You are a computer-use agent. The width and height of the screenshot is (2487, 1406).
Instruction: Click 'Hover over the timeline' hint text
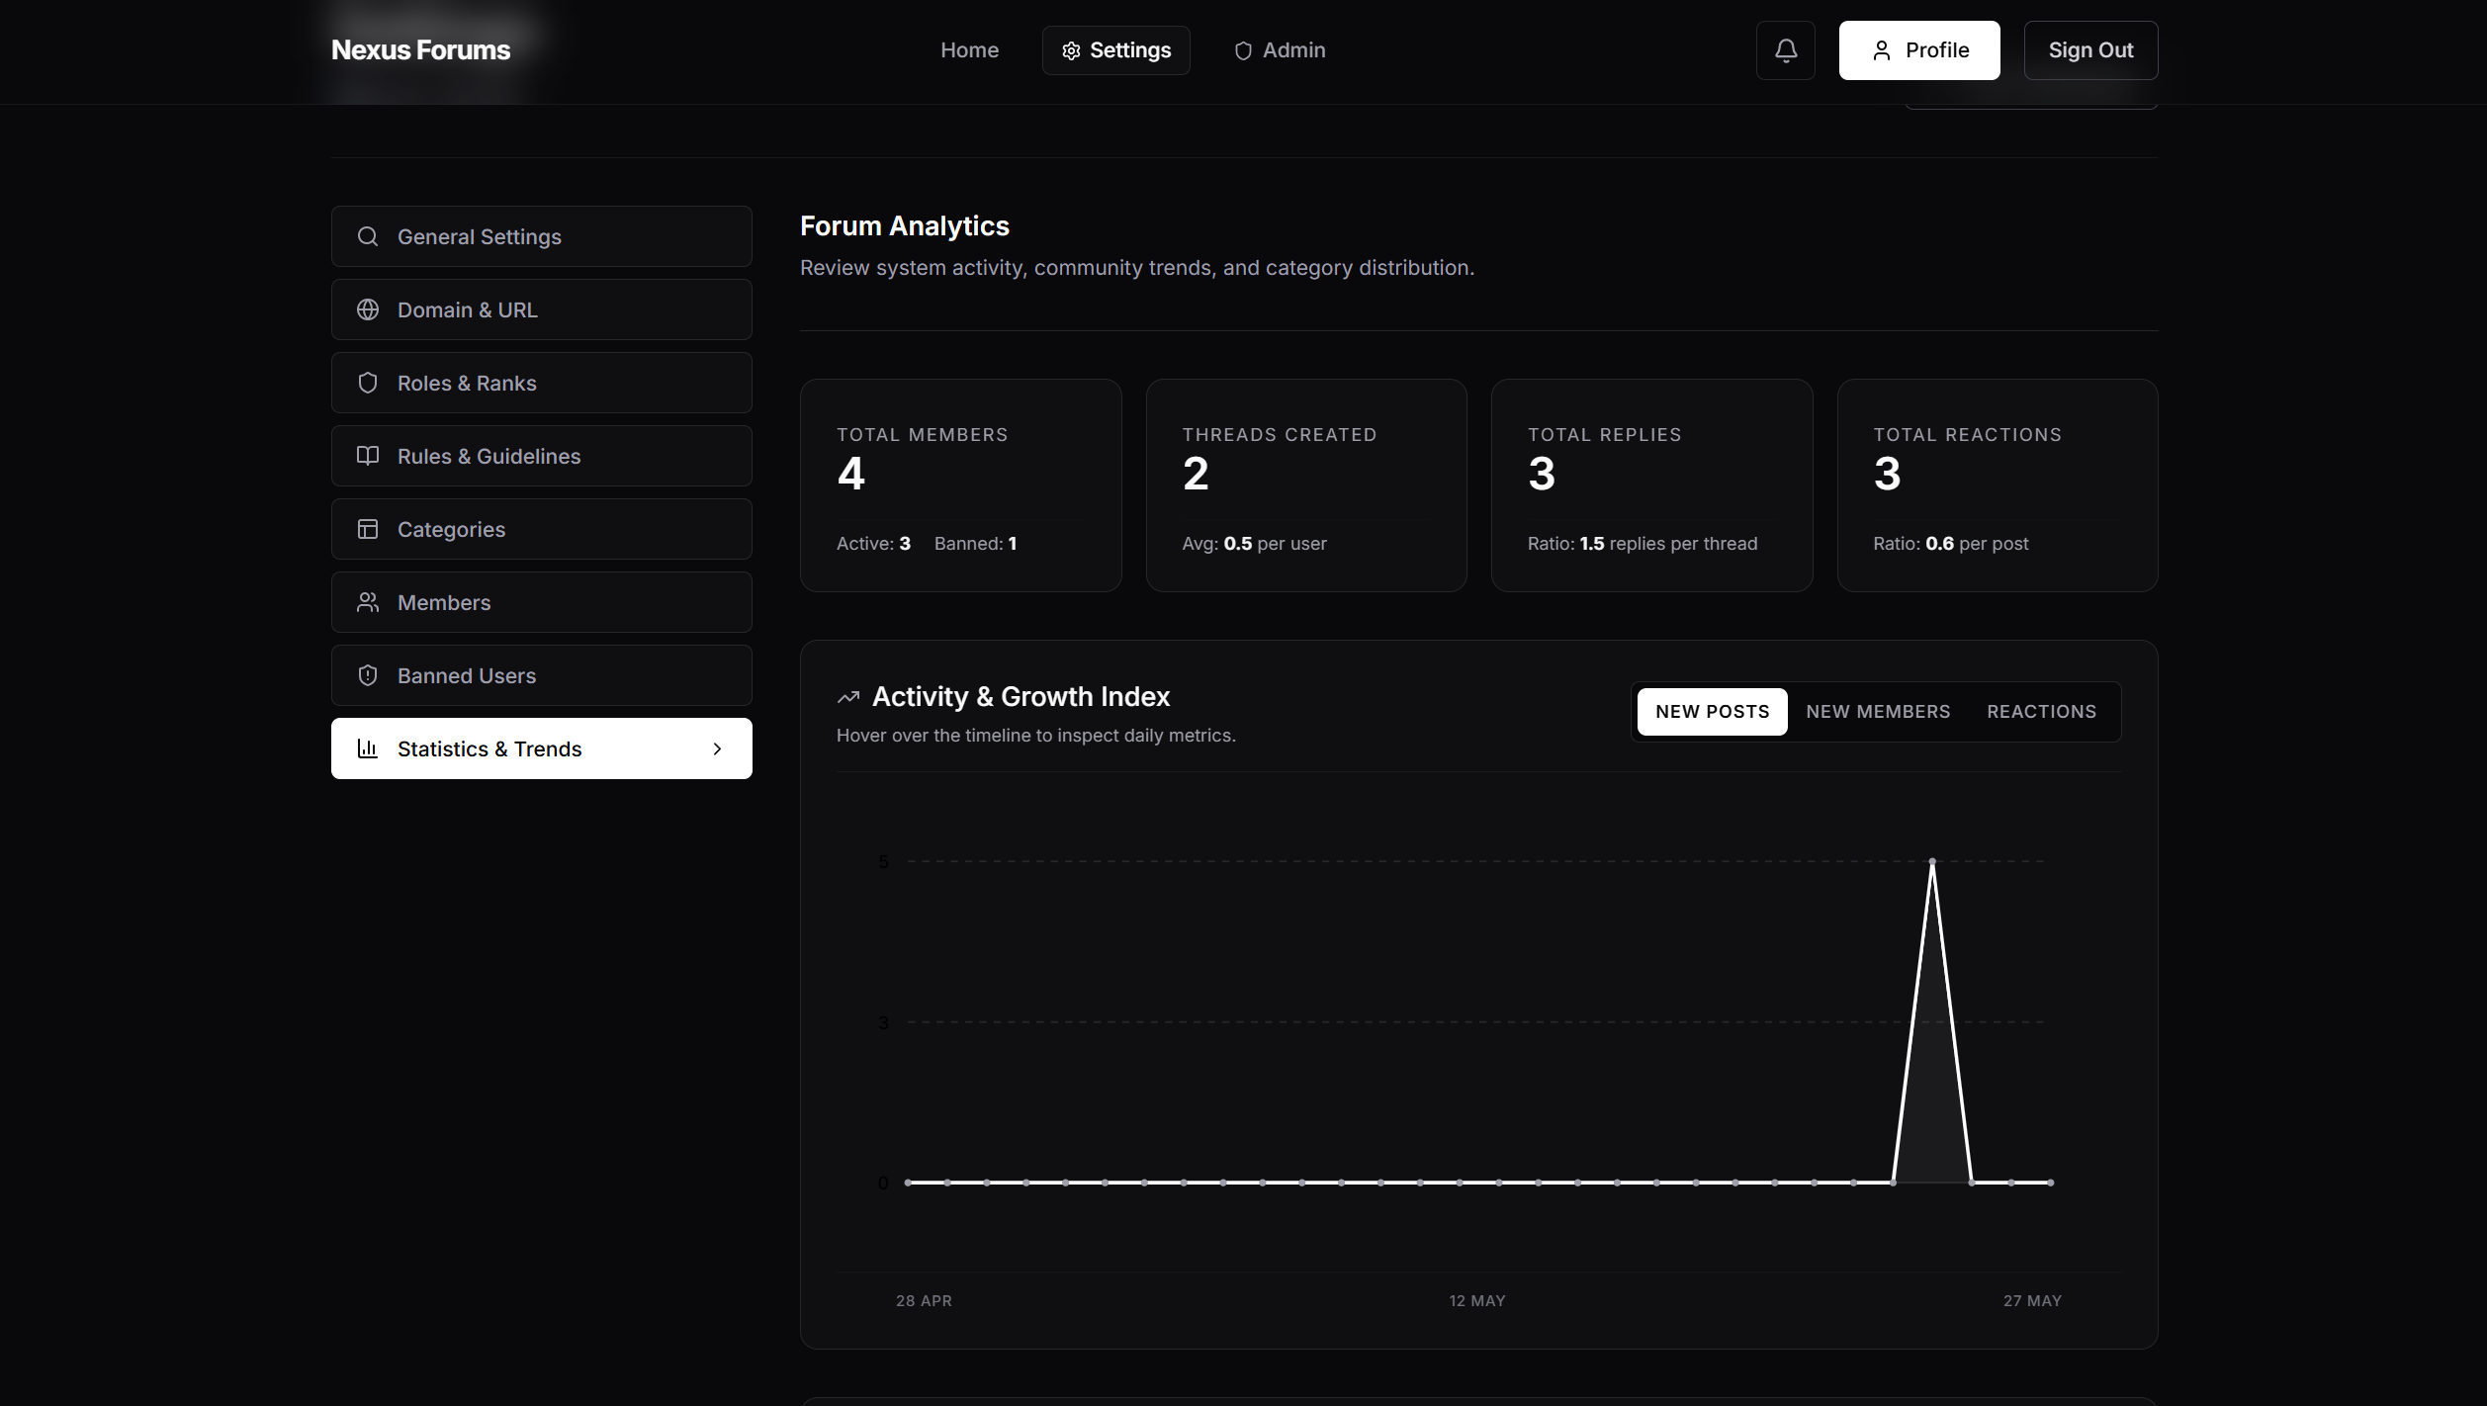pyautogui.click(x=1035, y=736)
